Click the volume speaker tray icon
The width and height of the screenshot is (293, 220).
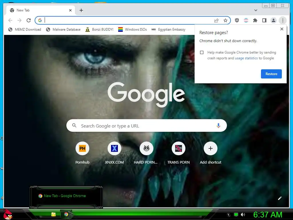(x=243, y=215)
